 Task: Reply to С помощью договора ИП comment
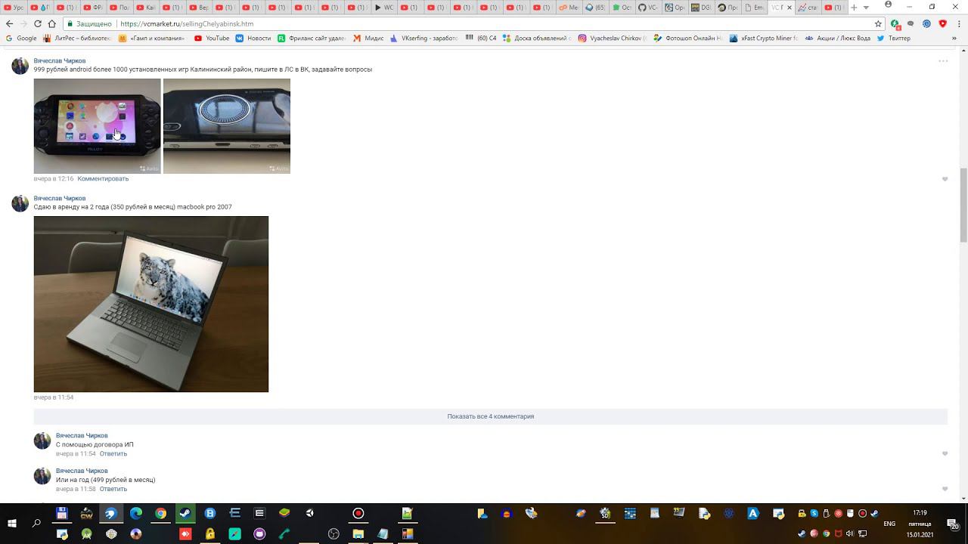(113, 454)
